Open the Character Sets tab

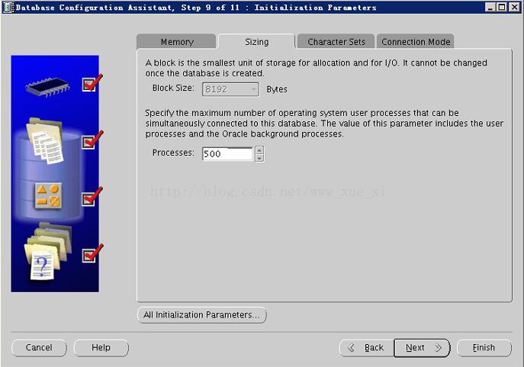click(336, 42)
